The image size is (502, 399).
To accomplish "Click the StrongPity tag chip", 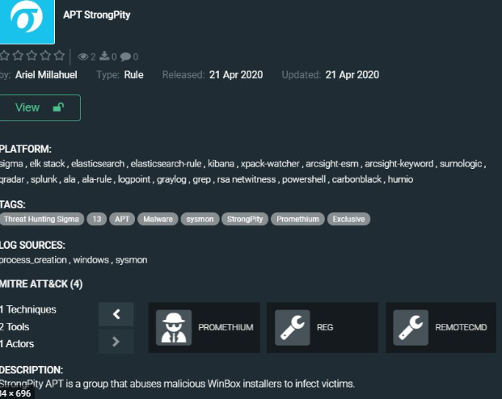I will point(245,219).
